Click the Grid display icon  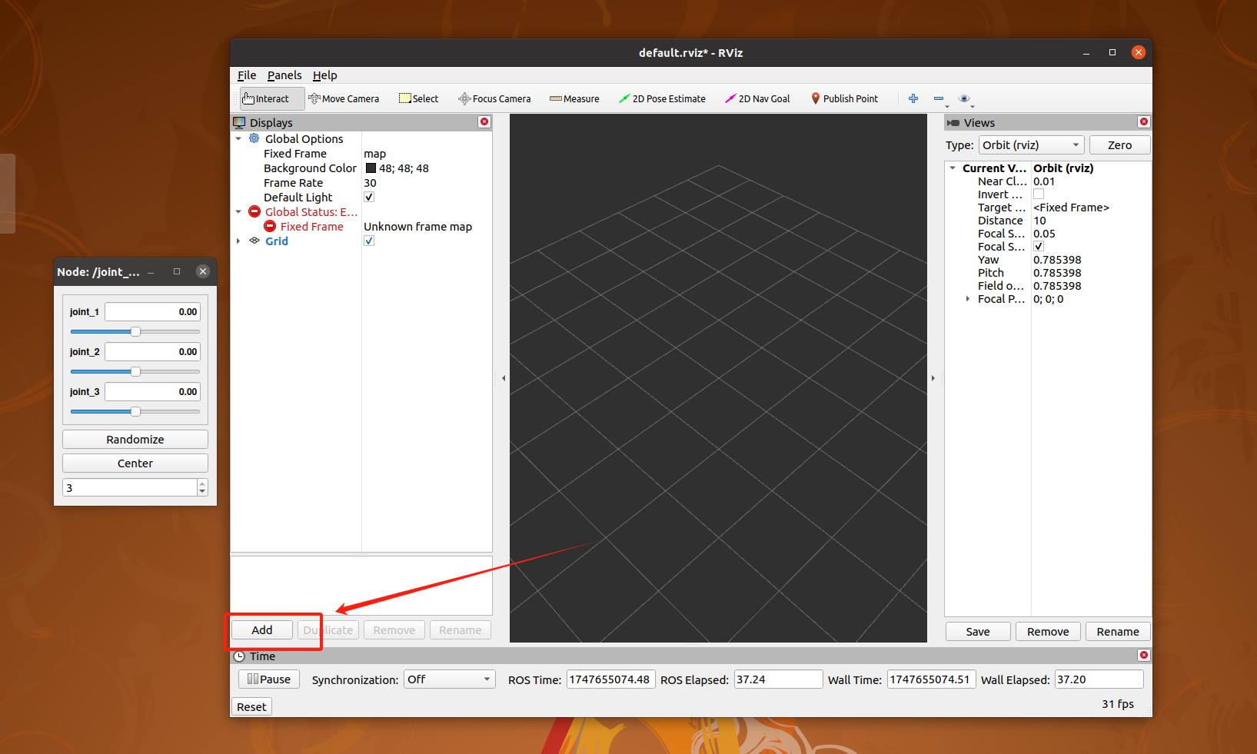point(254,241)
